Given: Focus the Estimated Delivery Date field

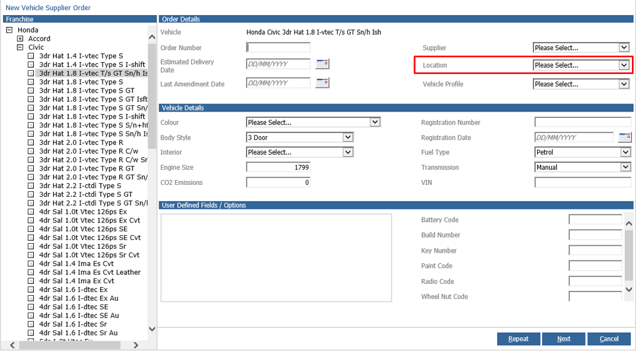Looking at the screenshot, I should pos(278,64).
